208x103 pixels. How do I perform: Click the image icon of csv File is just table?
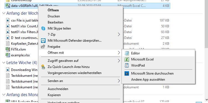(x=8, y=20)
